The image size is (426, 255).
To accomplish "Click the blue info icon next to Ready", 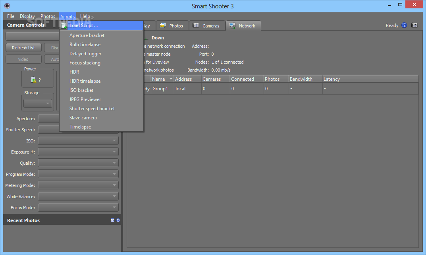I will click(x=404, y=25).
